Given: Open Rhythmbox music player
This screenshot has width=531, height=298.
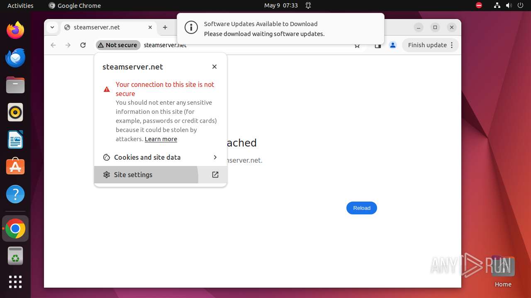Looking at the screenshot, I should click(x=15, y=112).
